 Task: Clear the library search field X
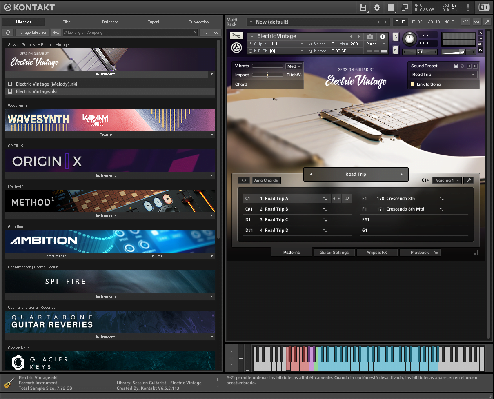tap(195, 33)
